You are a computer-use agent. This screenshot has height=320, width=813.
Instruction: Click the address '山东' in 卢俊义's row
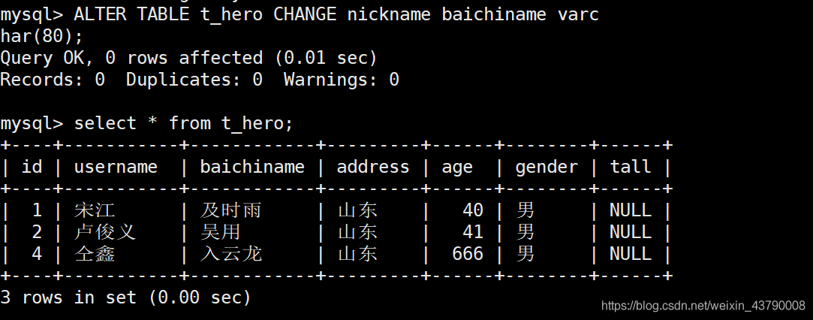[358, 232]
